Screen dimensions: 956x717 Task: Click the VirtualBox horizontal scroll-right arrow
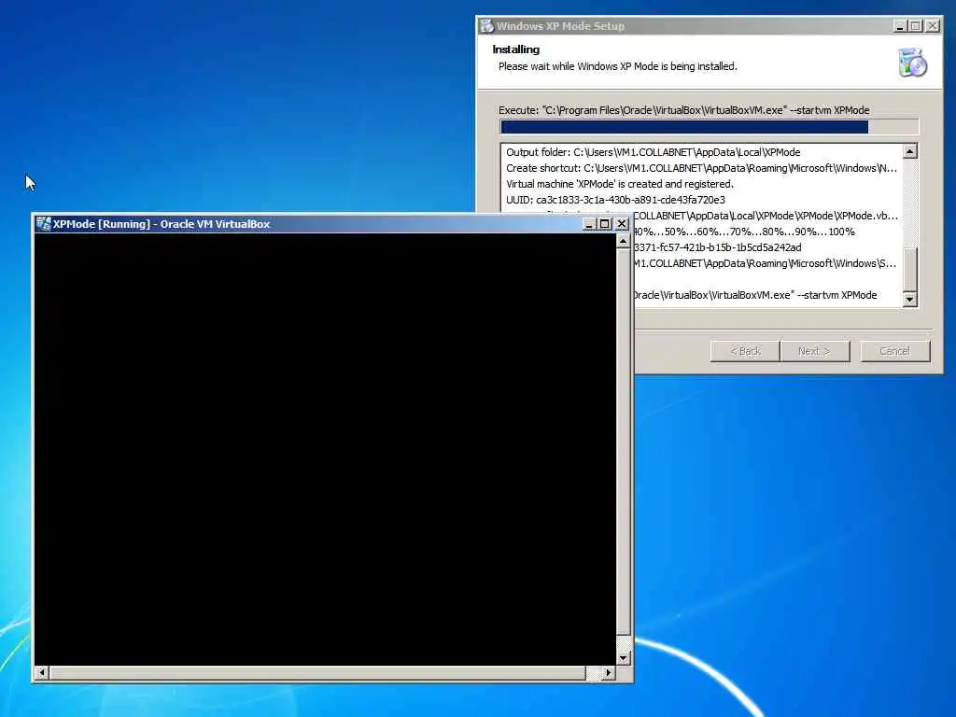pos(608,672)
